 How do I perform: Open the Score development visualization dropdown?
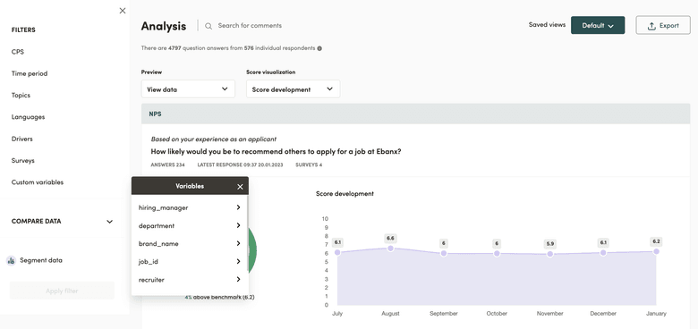pyautogui.click(x=293, y=89)
